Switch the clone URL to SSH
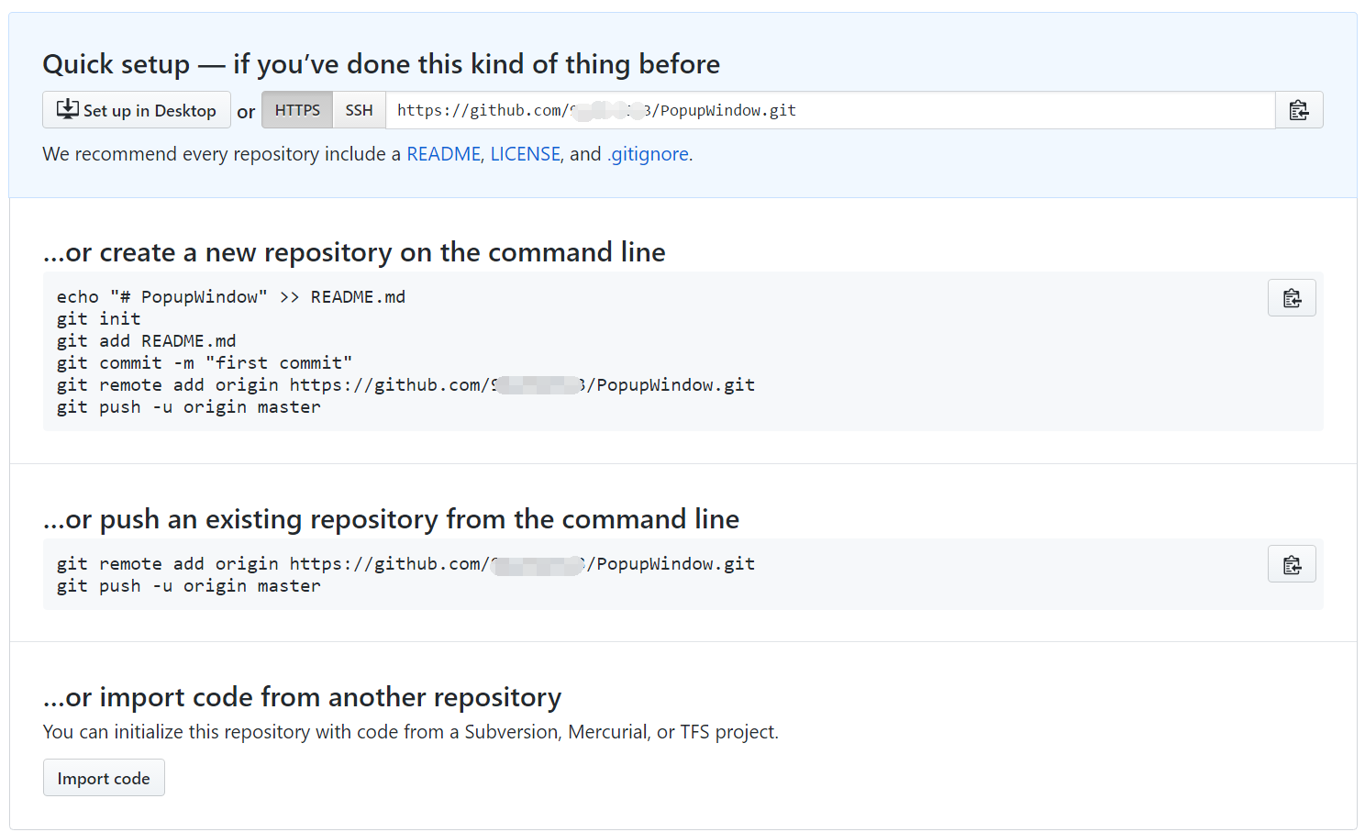 pos(359,110)
